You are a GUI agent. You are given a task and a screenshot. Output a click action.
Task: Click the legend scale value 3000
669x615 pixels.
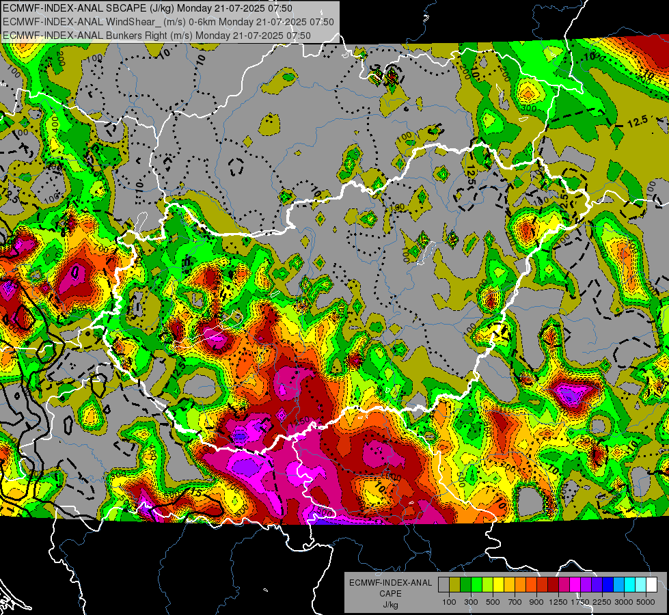coord(624,602)
